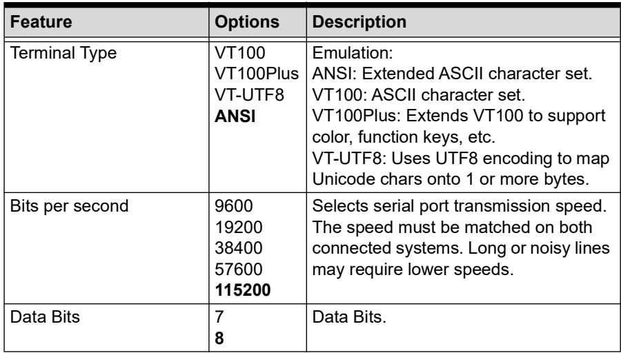Screen dimensions: 621x353
Task: Choose the VT-UTF8 terminal option
Action: pos(249,95)
